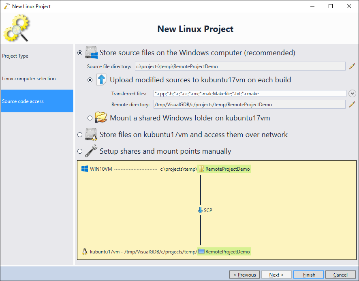This screenshot has width=359, height=281.
Task: Click the Tux penguin icon beside kubuntu17vm
Action: [x=85, y=251]
